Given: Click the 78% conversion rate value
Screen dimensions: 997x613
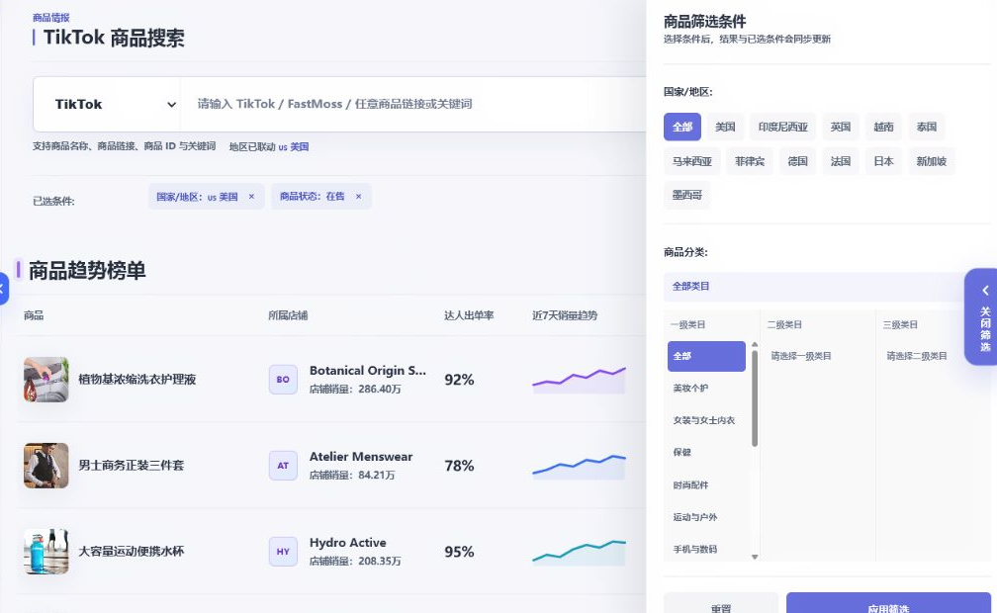Looking at the screenshot, I should [x=459, y=466].
